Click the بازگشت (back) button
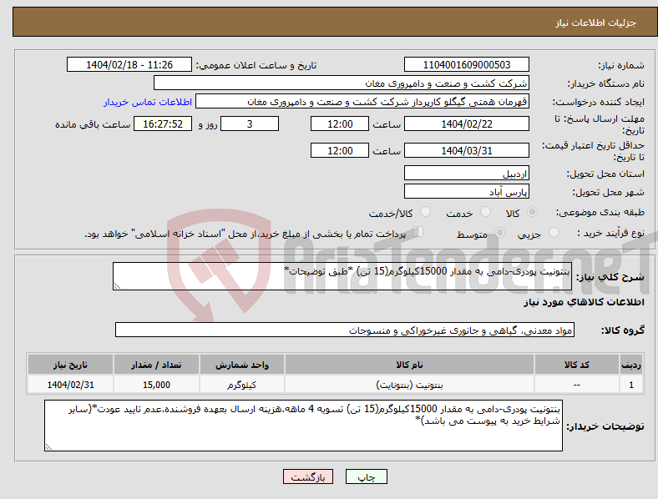The height and width of the screenshot is (499, 658). pyautogui.click(x=308, y=476)
